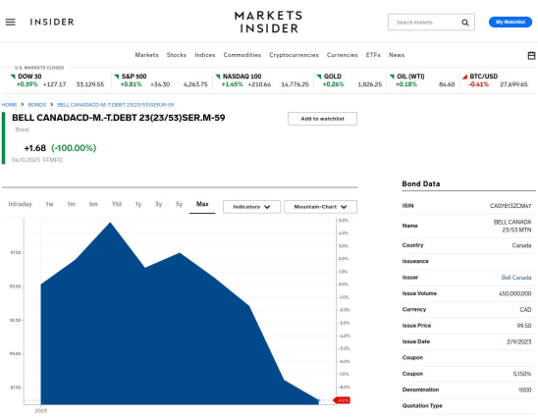
Task: Open the Currencies menu
Action: 342,55
